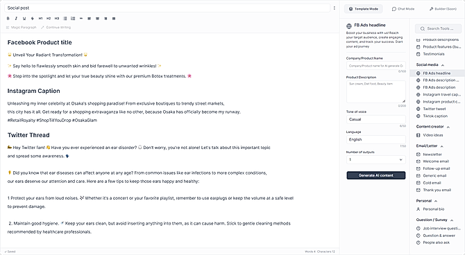Image resolution: width=465 pixels, height=255 pixels.
Task: Click the hashtag line #RetailRoyalty #ShopTillYouDrop
Action: coord(52,121)
